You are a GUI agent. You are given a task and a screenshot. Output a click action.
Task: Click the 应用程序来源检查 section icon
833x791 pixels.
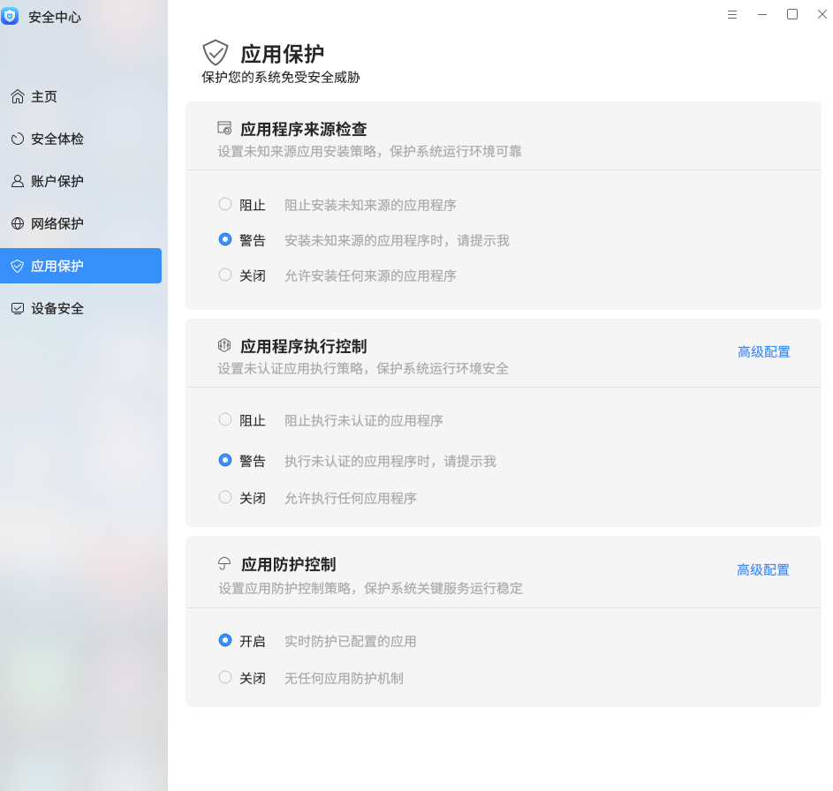[x=224, y=128]
